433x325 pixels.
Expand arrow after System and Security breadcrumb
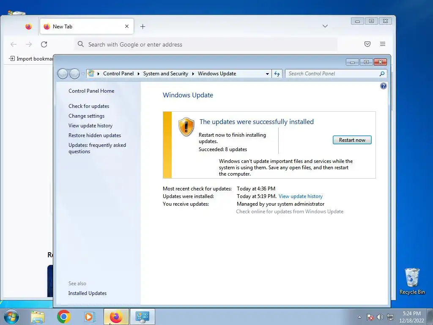(x=193, y=74)
